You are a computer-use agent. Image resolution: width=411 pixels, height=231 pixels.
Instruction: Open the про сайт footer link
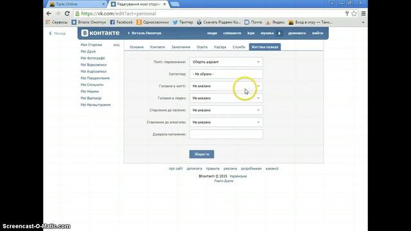click(175, 169)
